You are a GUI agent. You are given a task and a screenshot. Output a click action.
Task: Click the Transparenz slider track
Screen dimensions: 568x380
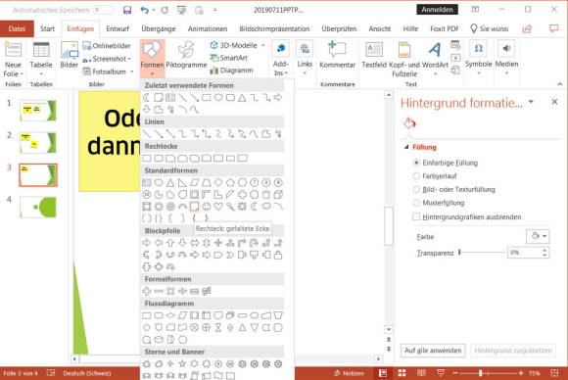pyautogui.click(x=482, y=252)
